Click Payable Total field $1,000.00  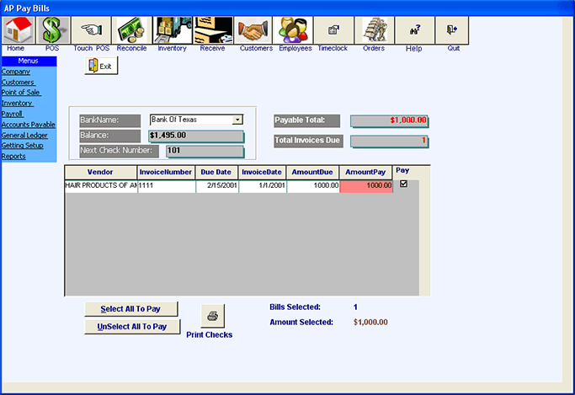coord(390,121)
